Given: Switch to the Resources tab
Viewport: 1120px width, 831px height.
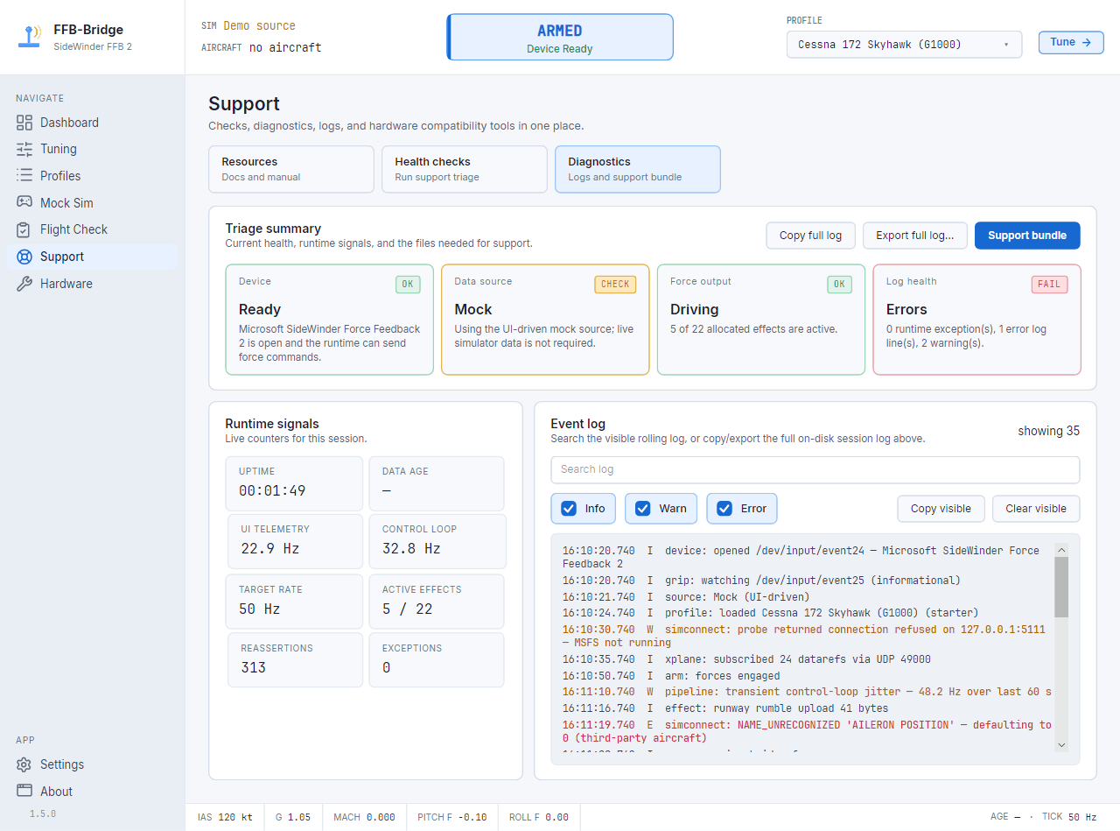Looking at the screenshot, I should tap(291, 169).
